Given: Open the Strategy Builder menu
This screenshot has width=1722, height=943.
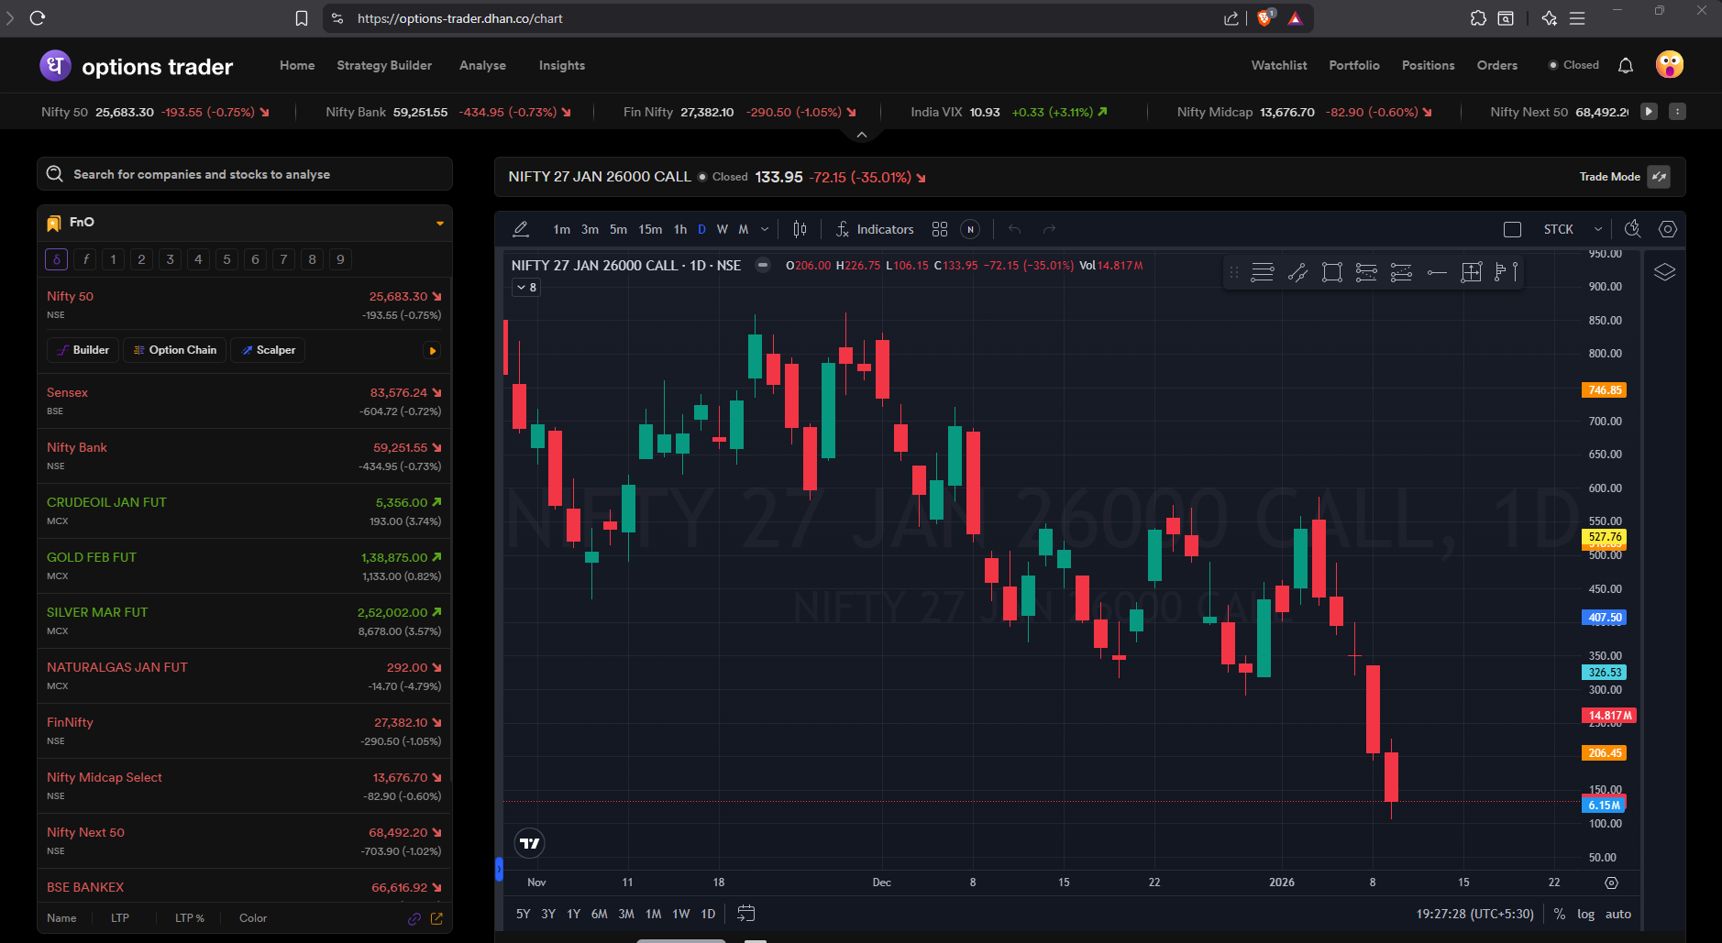Looking at the screenshot, I should pos(384,65).
